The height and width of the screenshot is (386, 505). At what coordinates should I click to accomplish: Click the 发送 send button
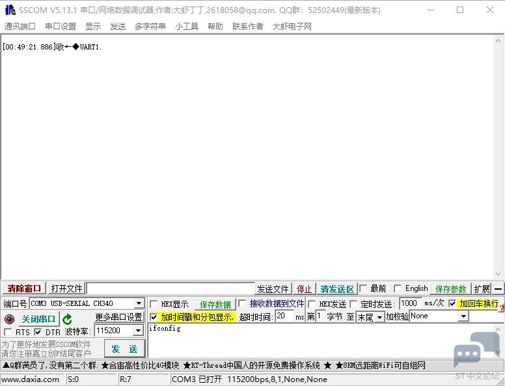point(124,349)
